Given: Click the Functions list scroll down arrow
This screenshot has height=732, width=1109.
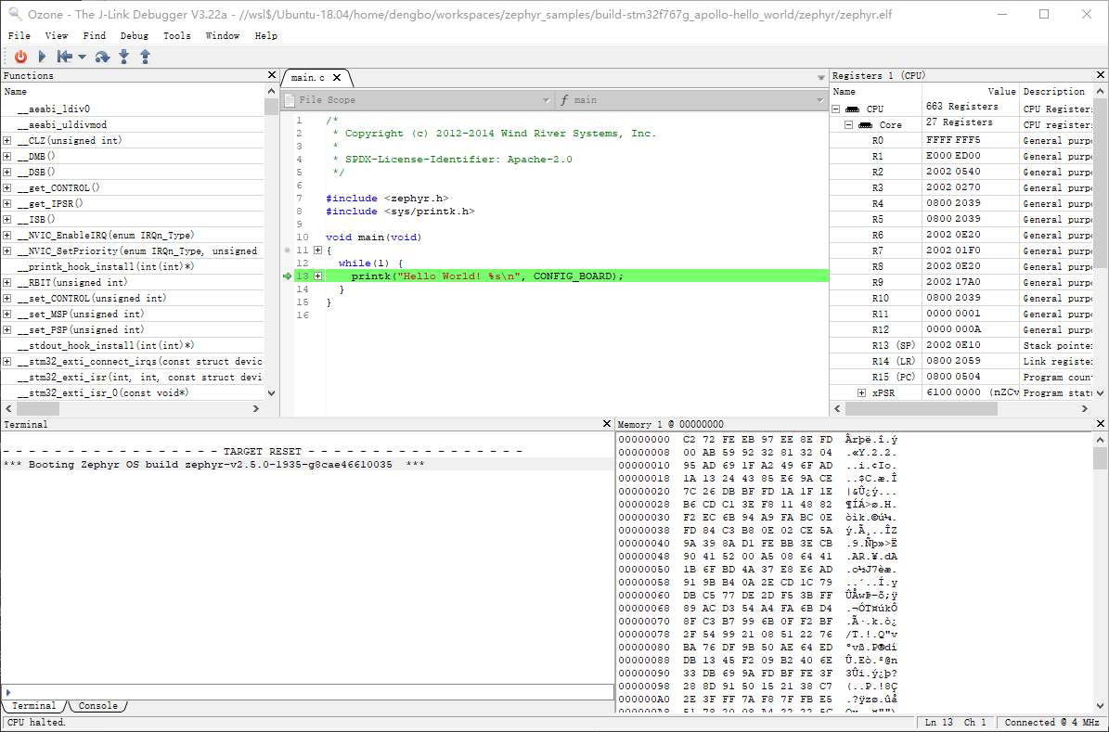Looking at the screenshot, I should [x=272, y=392].
